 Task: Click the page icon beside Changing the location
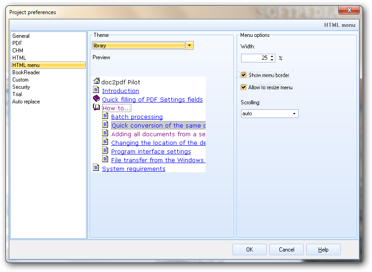tap(105, 141)
